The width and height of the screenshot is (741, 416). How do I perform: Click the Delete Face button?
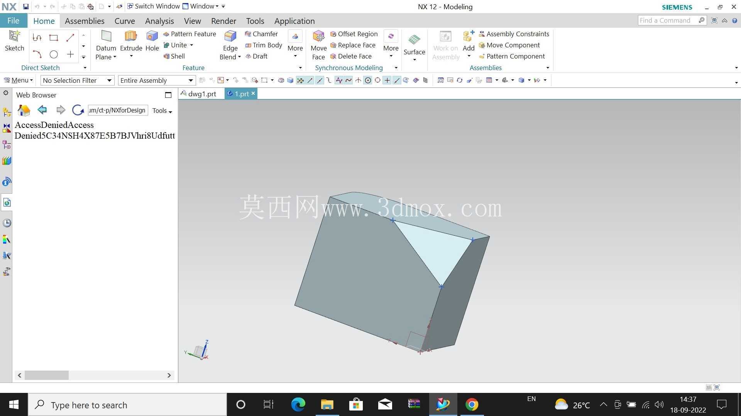tap(351, 56)
